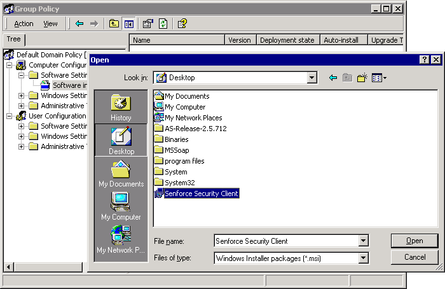The height and width of the screenshot is (289, 445).
Task: Open the View menu
Action: 50,24
